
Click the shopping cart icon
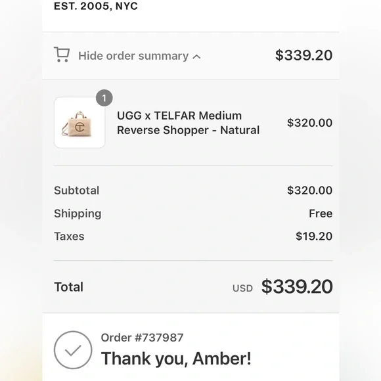(x=62, y=55)
